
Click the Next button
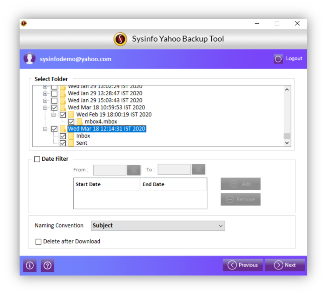click(285, 265)
